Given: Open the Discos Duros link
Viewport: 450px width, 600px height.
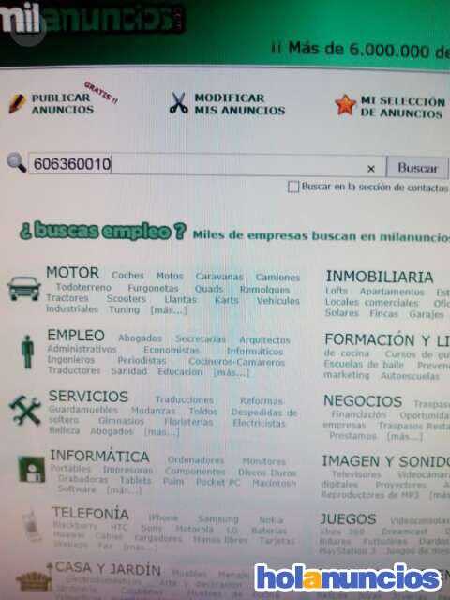Looking at the screenshot, I should [267, 472].
